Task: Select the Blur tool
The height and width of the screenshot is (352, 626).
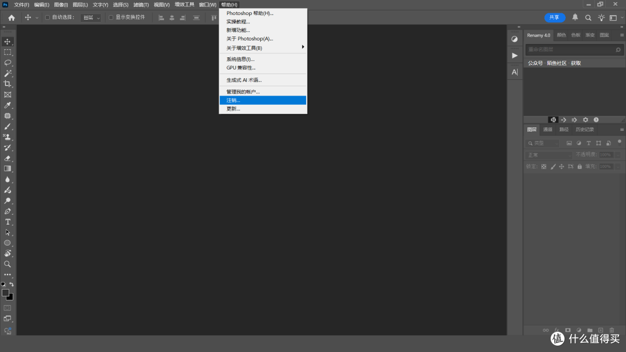Action: [x=8, y=179]
